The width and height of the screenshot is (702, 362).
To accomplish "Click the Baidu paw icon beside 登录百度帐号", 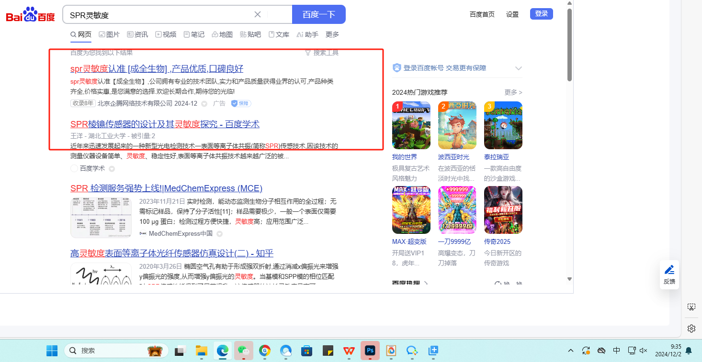I will [396, 68].
